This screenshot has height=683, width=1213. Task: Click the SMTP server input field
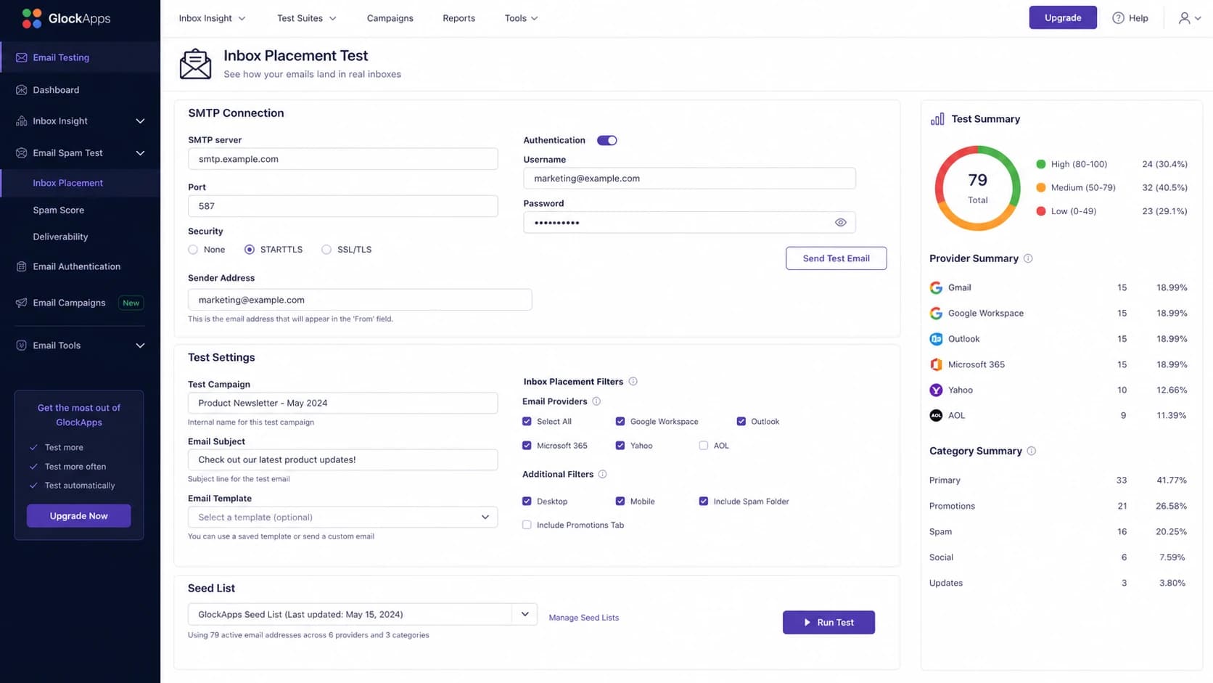pos(343,159)
